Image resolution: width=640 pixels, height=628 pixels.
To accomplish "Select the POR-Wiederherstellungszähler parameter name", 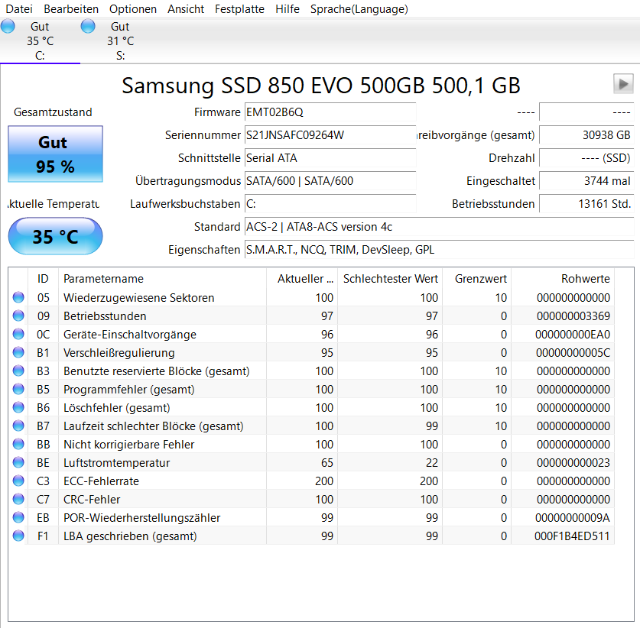I will tap(142, 518).
